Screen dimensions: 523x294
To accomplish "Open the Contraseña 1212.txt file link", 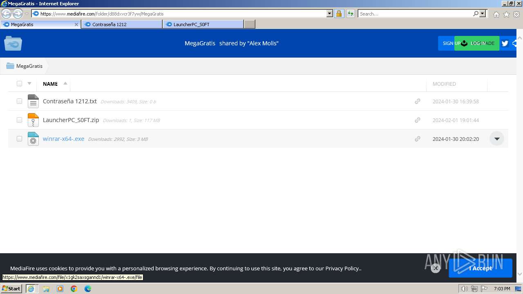I will [x=70, y=101].
